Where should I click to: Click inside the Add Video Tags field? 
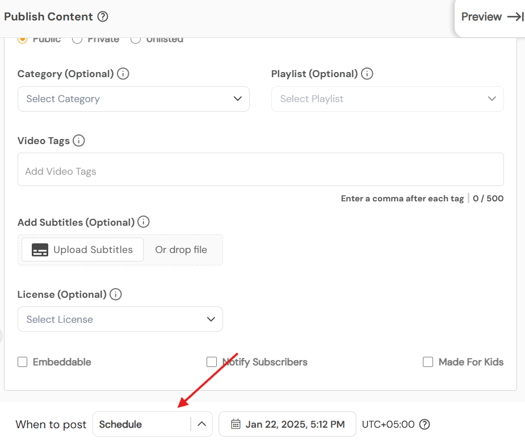point(261,169)
